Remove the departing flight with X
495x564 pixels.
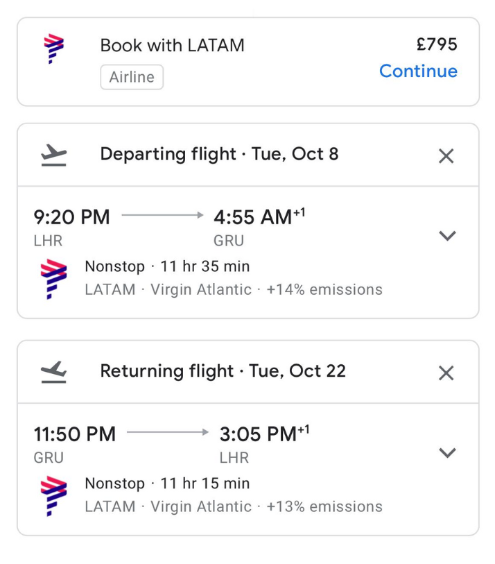pos(446,156)
